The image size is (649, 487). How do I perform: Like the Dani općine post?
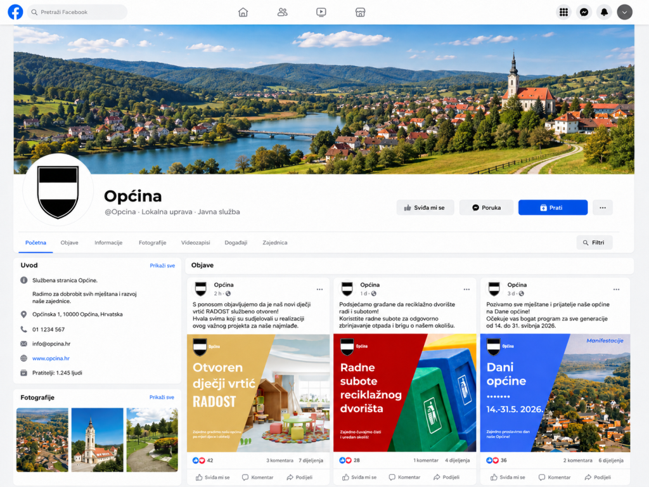pos(508,477)
